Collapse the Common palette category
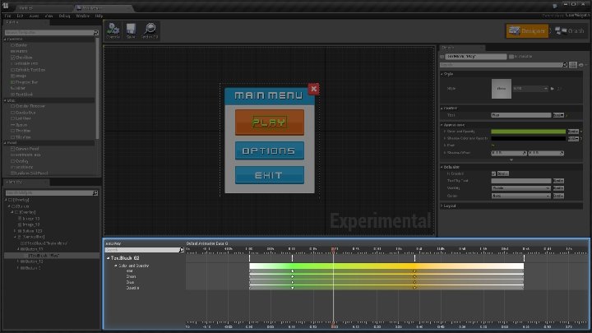The height and width of the screenshot is (333, 592). 5,39
